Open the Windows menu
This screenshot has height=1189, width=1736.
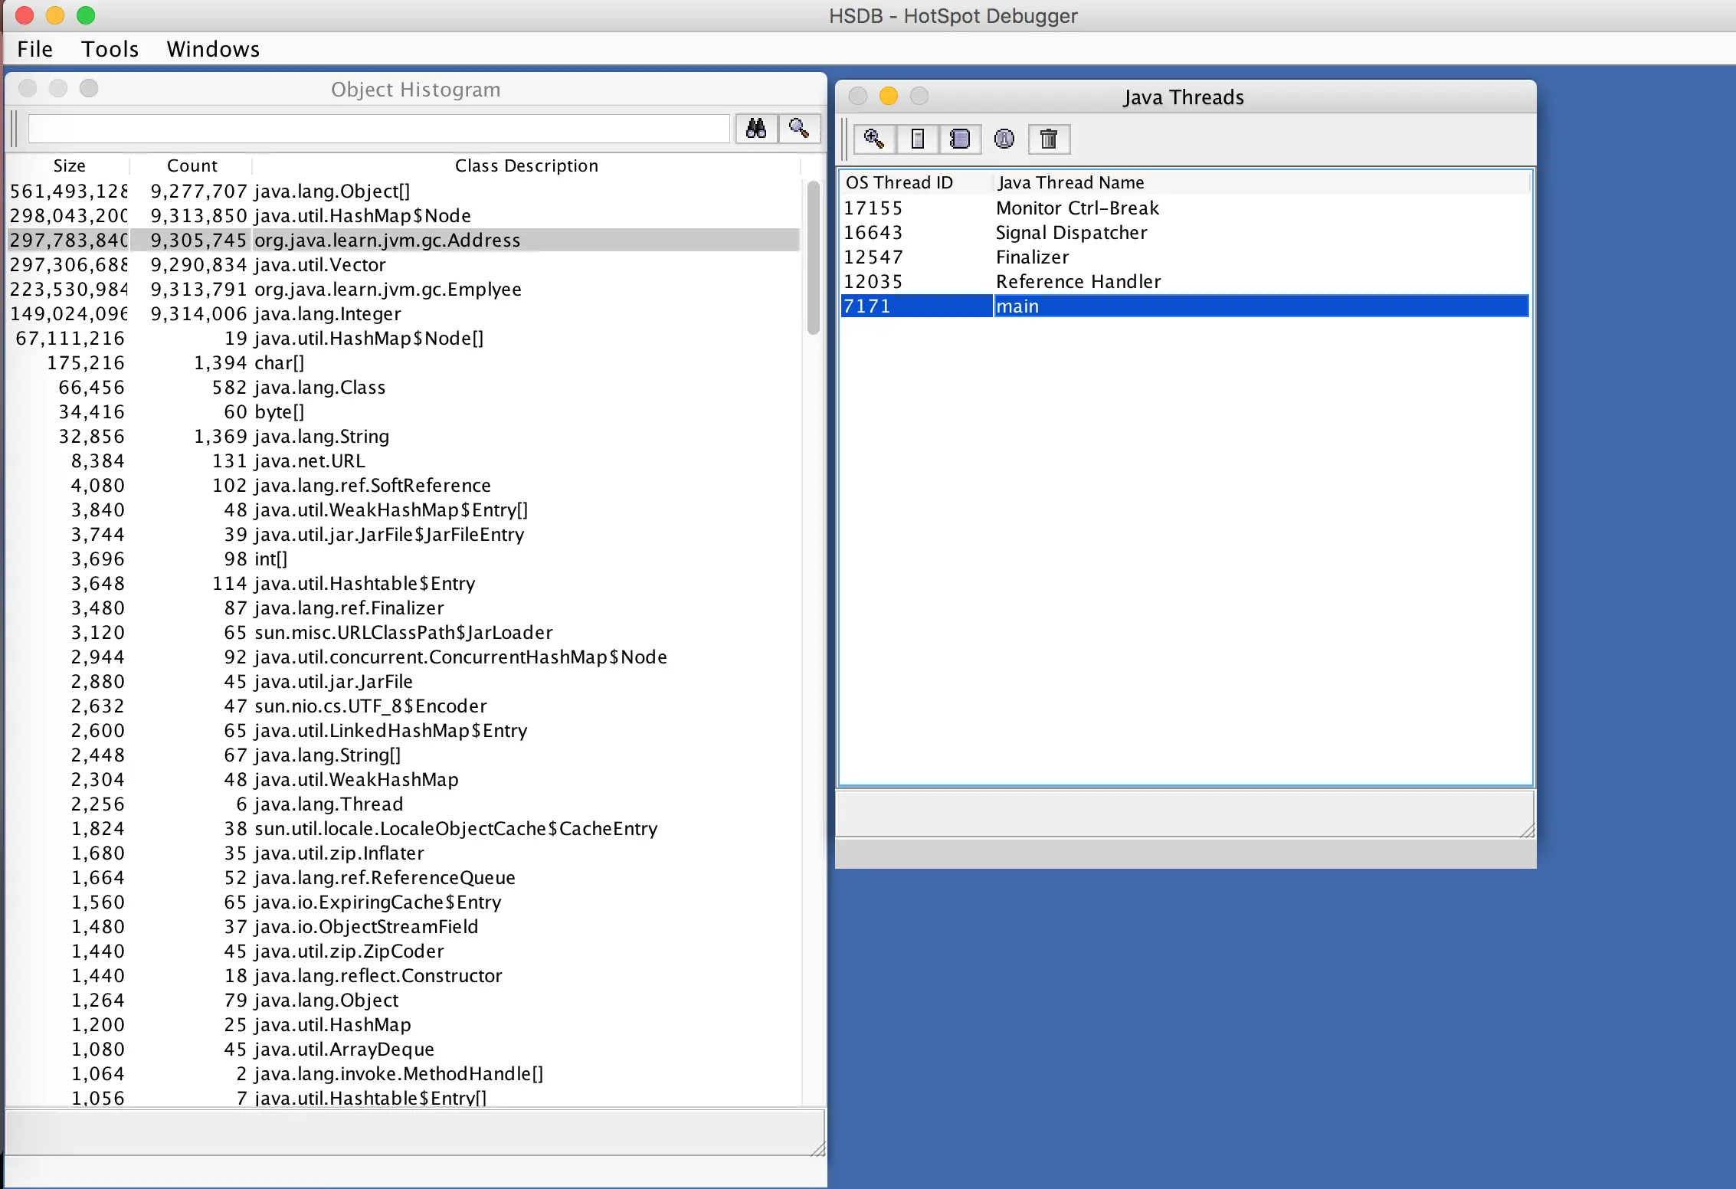pyautogui.click(x=213, y=49)
